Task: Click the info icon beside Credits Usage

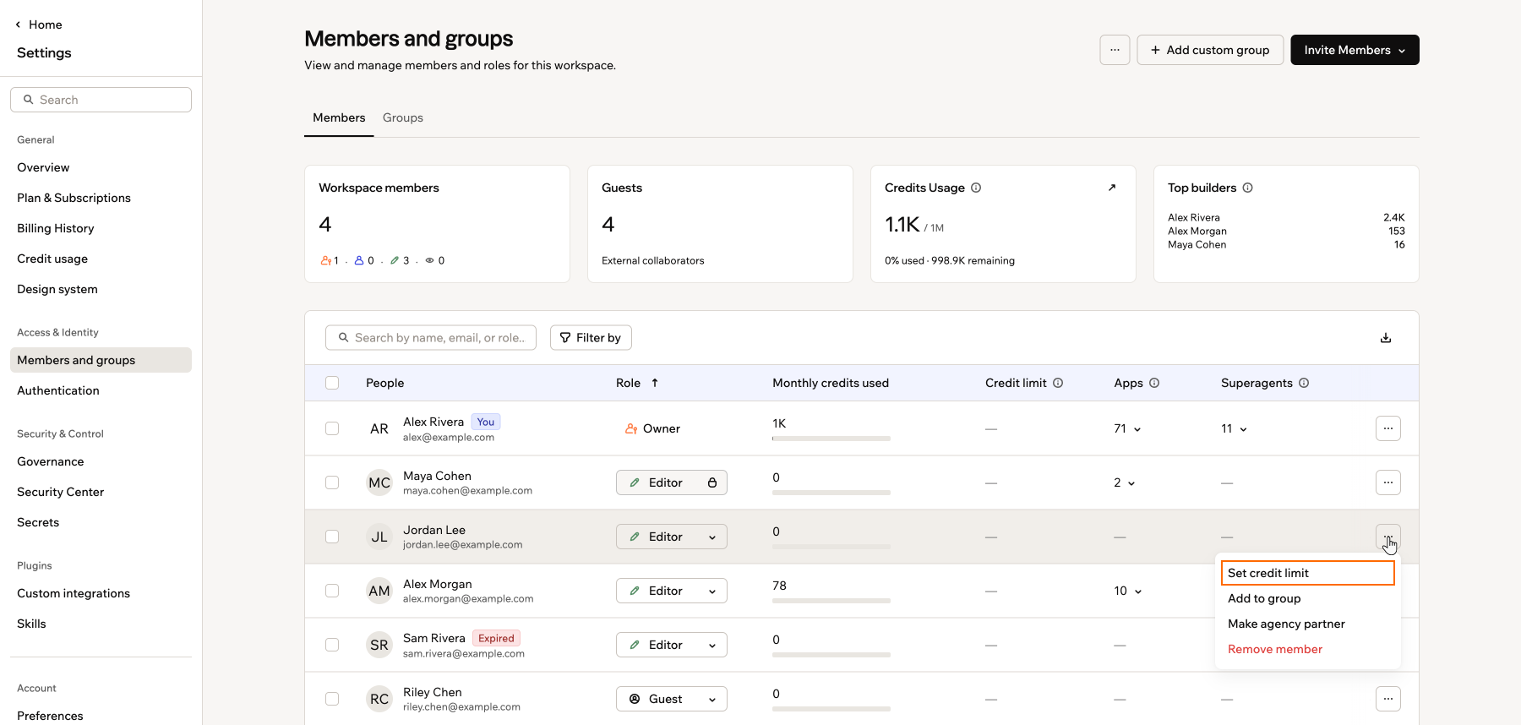Action: 976,188
